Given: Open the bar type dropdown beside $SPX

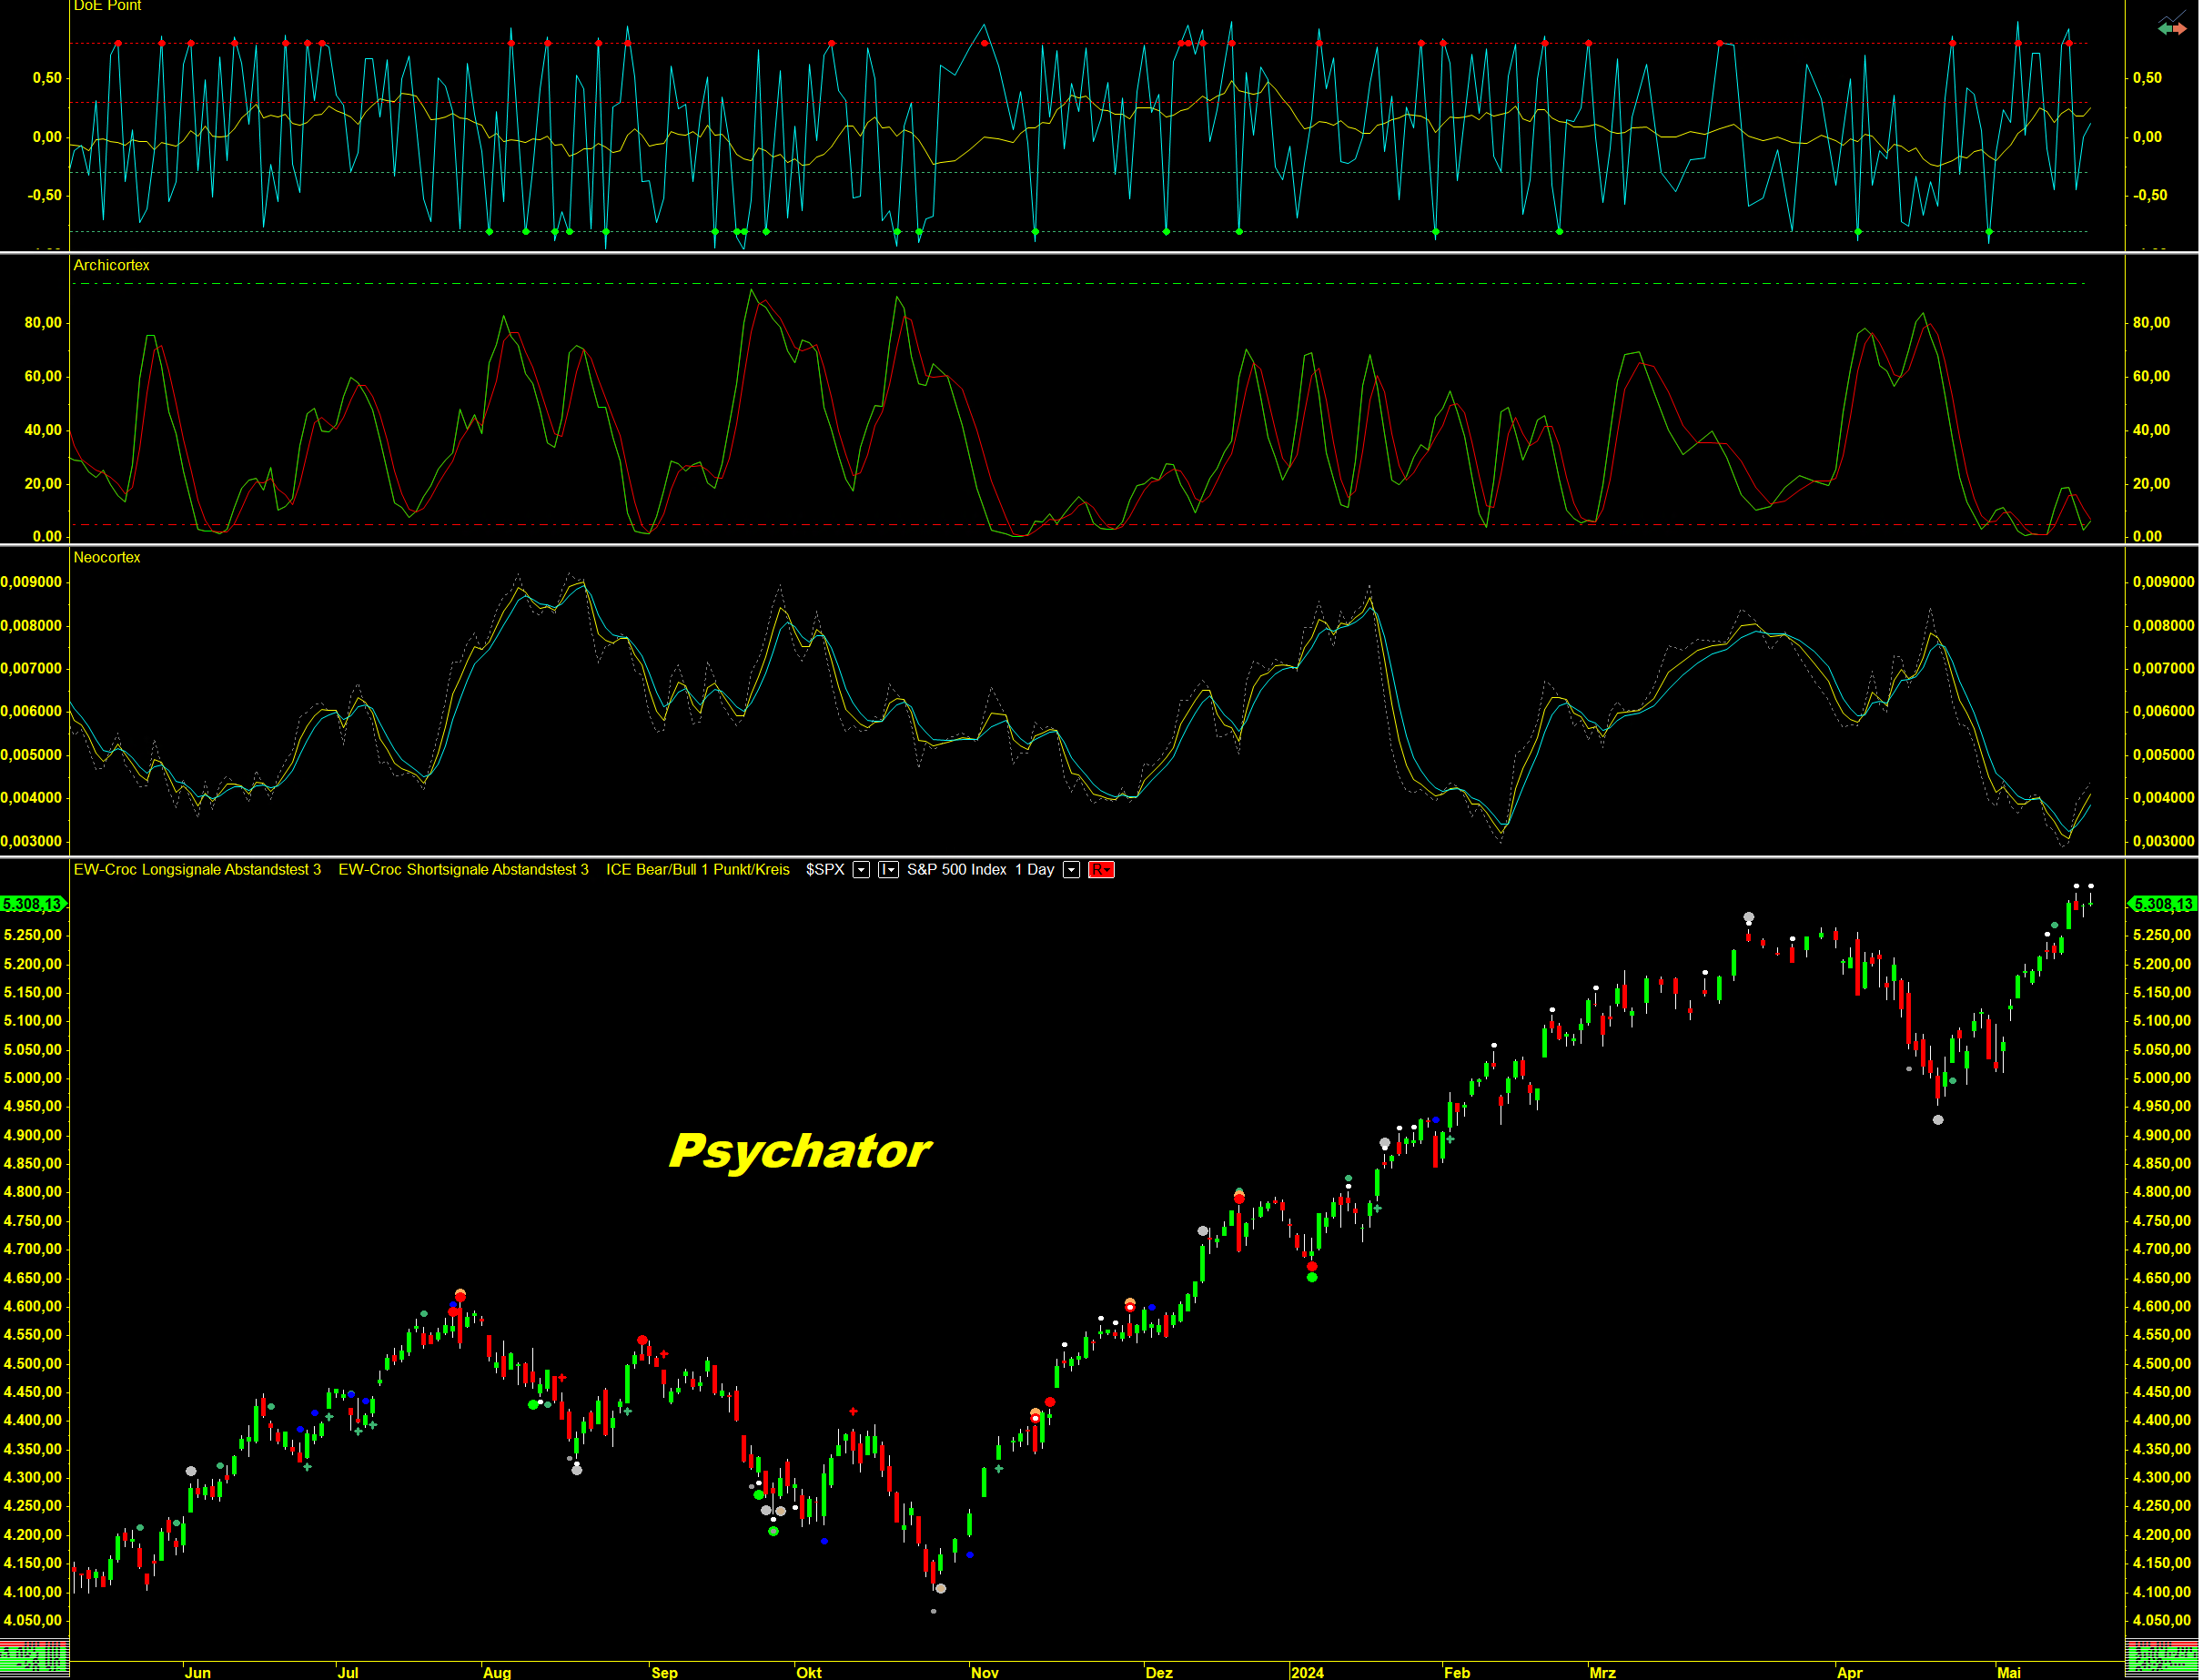Looking at the screenshot, I should coord(888,870).
